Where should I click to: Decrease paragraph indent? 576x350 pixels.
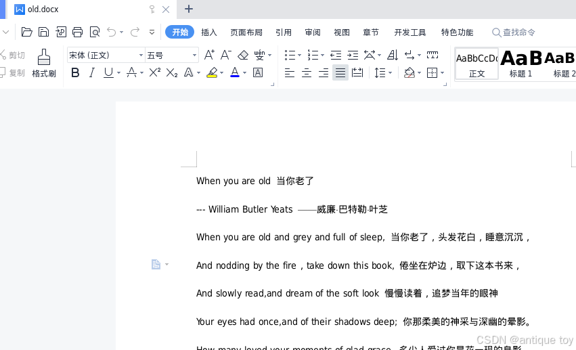click(x=336, y=55)
